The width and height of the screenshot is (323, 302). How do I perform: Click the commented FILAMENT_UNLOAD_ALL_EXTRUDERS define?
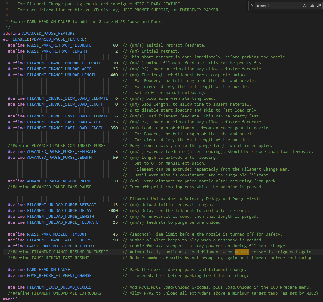54,293
